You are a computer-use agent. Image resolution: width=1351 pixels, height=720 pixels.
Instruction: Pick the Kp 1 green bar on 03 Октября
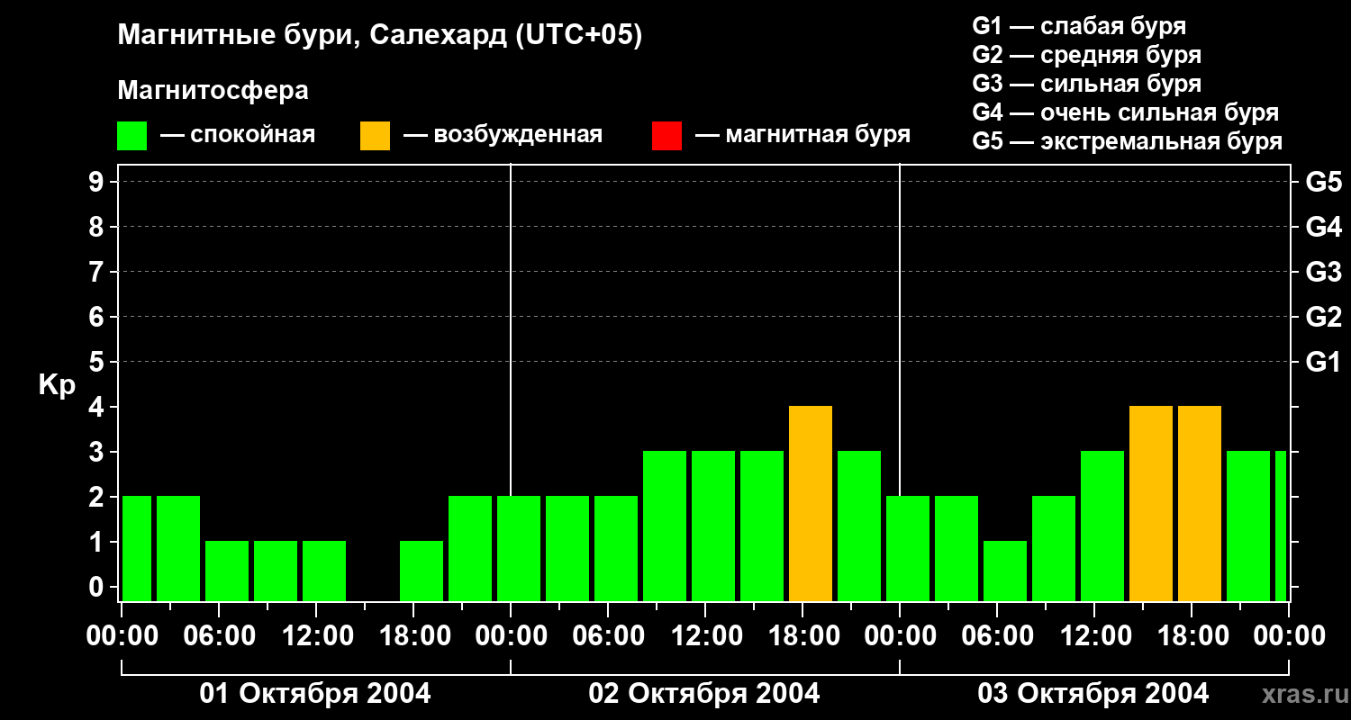[x=1005, y=571]
